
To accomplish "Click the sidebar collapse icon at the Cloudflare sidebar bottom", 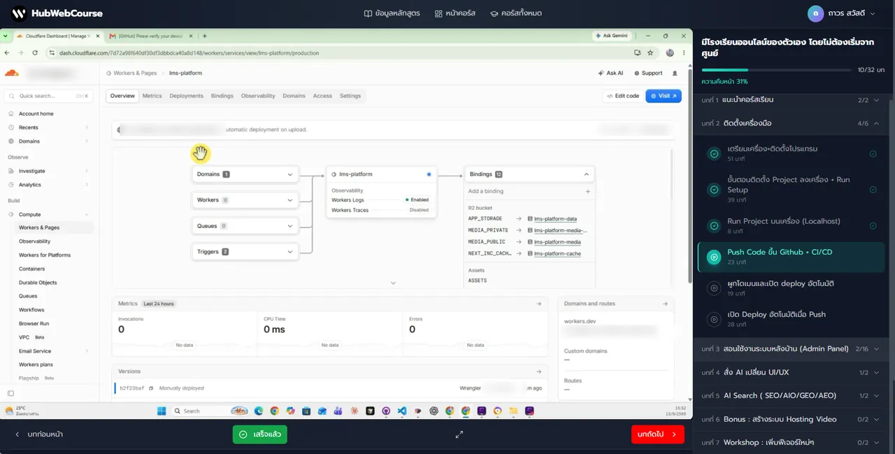I will click(10, 393).
